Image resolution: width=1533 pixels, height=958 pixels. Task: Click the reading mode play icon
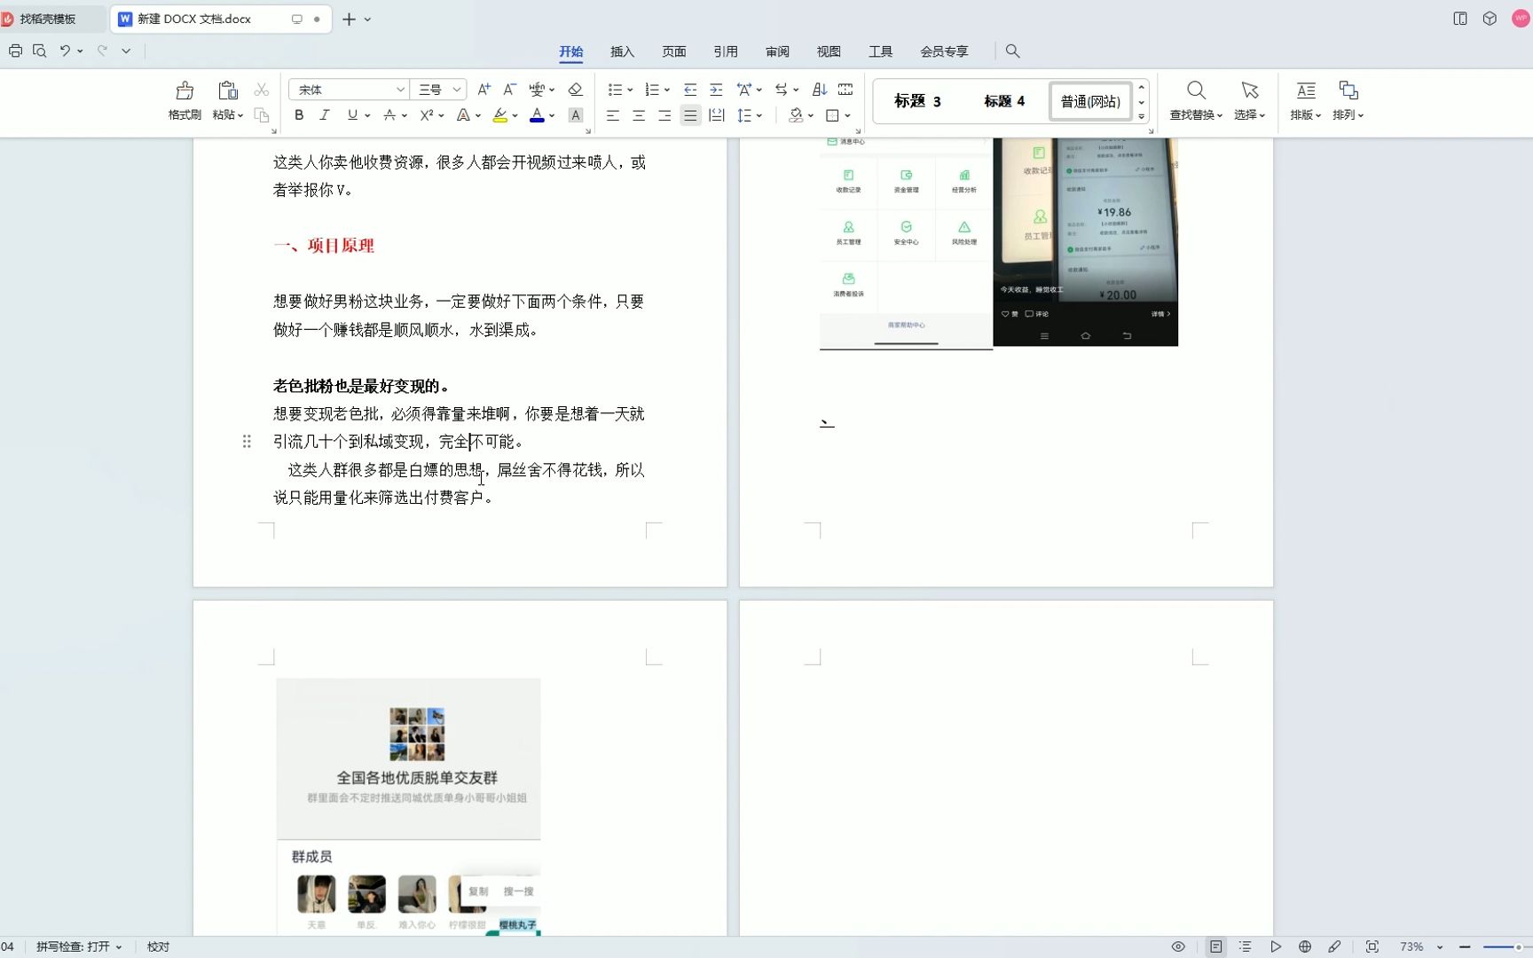1275,946
